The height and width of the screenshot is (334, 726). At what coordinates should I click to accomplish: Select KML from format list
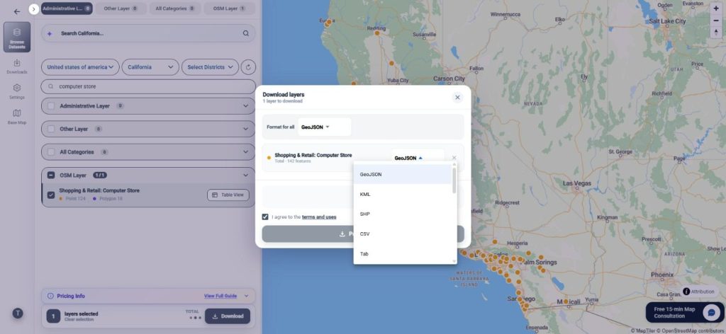point(403,195)
